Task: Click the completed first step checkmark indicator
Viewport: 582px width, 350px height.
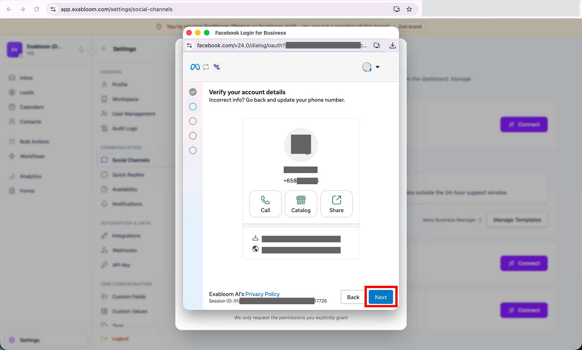Action: (193, 92)
